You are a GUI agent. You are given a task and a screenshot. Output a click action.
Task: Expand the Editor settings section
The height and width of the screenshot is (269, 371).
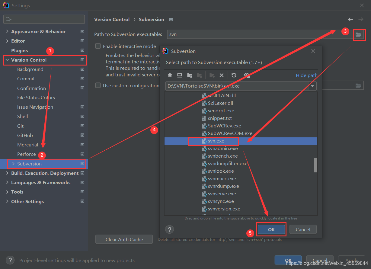click(7, 41)
